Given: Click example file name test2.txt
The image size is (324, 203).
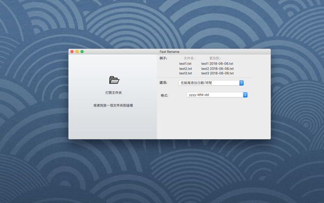Looking at the screenshot, I should point(185,69).
